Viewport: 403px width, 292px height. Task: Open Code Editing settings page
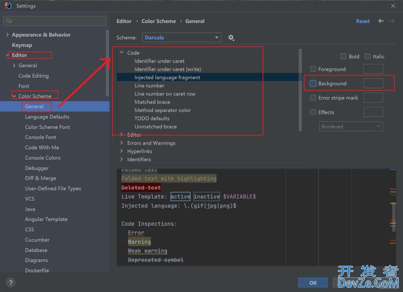pyautogui.click(x=33, y=76)
